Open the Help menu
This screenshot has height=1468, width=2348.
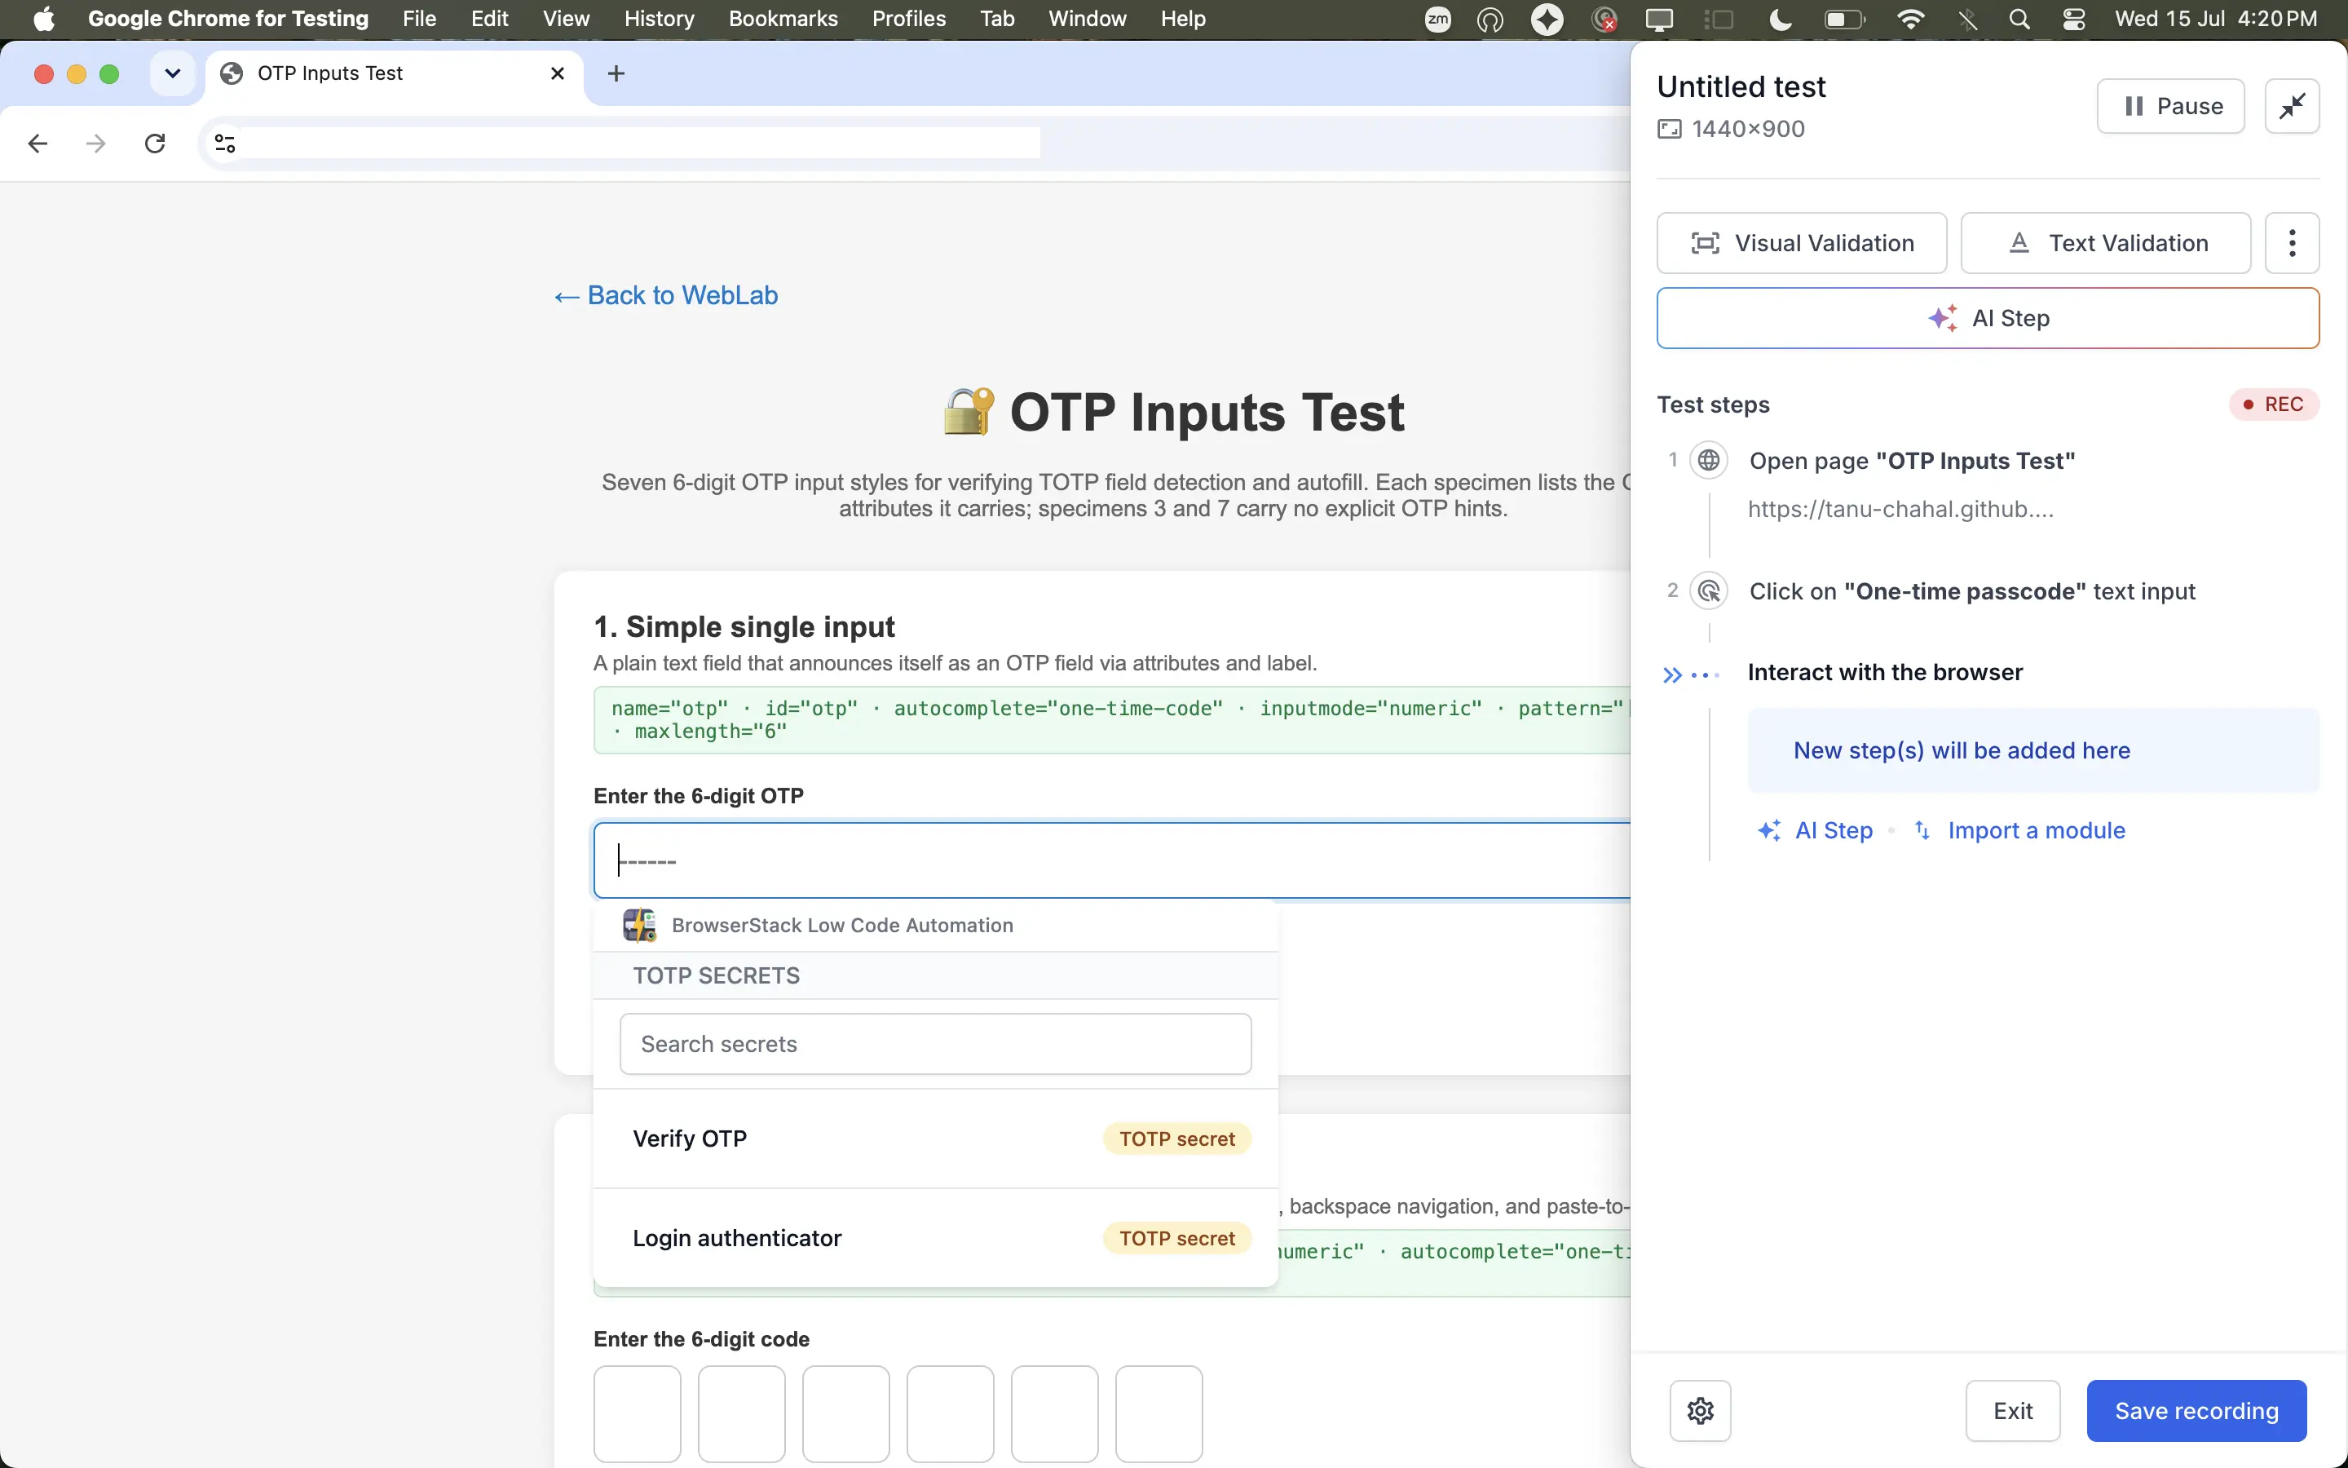tap(1183, 19)
